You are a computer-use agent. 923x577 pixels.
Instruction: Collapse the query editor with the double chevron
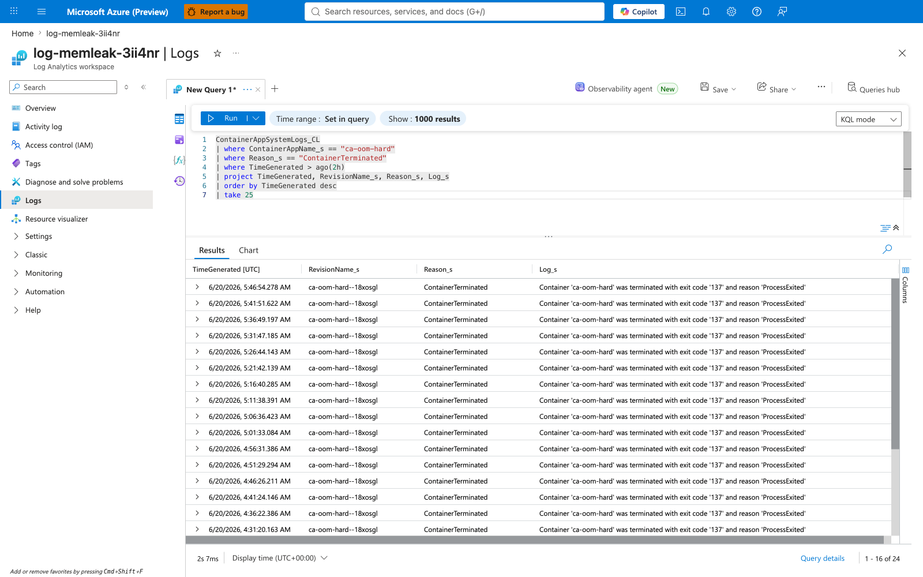896,228
